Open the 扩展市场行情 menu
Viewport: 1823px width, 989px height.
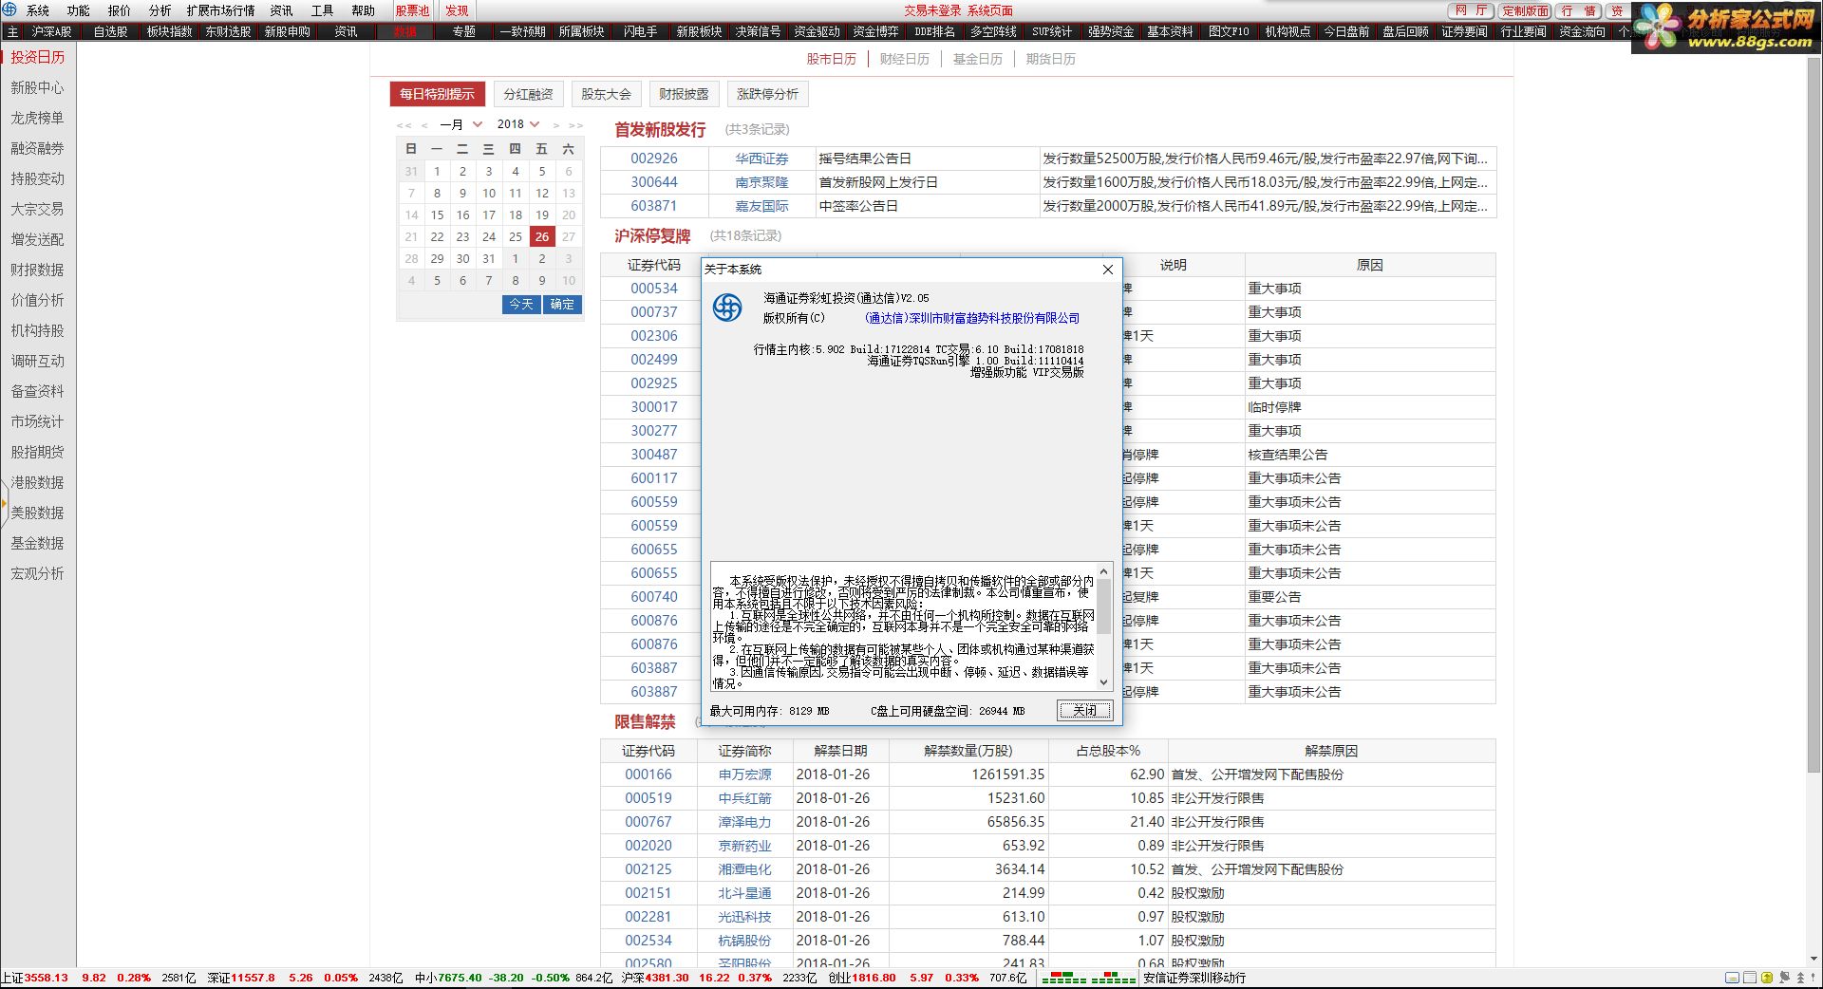pyautogui.click(x=221, y=10)
